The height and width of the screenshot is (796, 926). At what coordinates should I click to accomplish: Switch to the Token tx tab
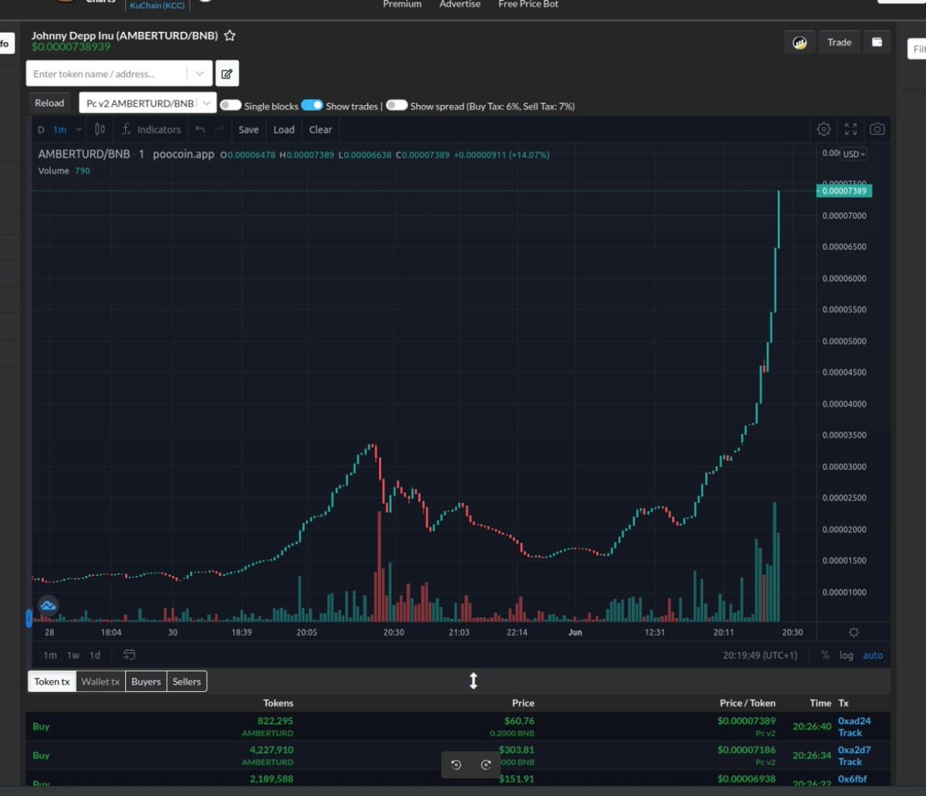[x=52, y=682]
